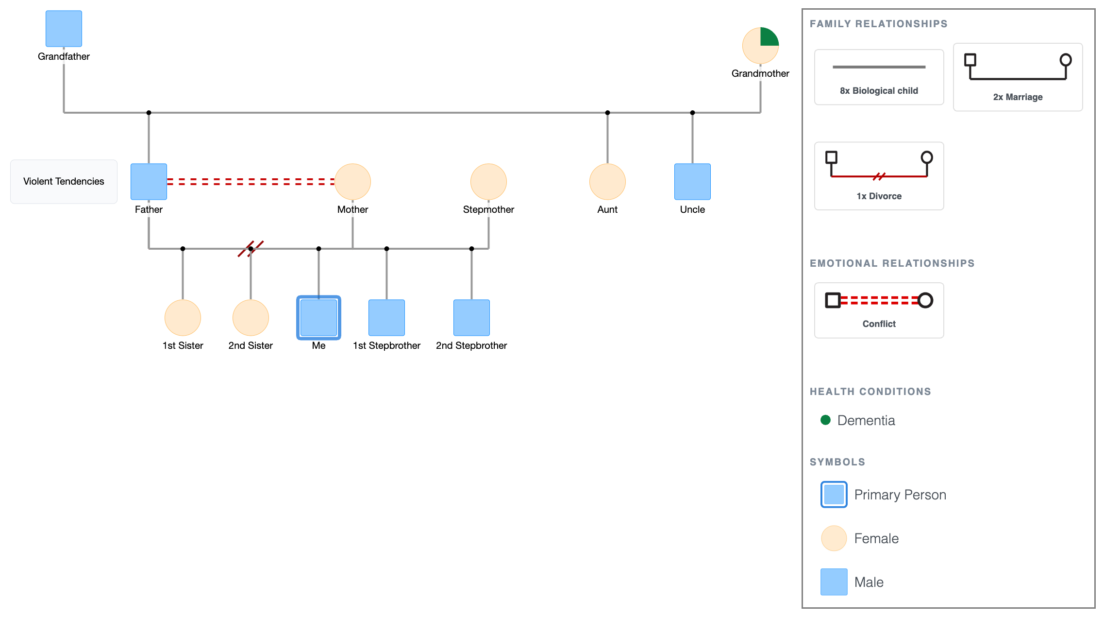The width and height of the screenshot is (1104, 617).
Task: Open the 2x Marriage legend card
Action: [x=1018, y=77]
